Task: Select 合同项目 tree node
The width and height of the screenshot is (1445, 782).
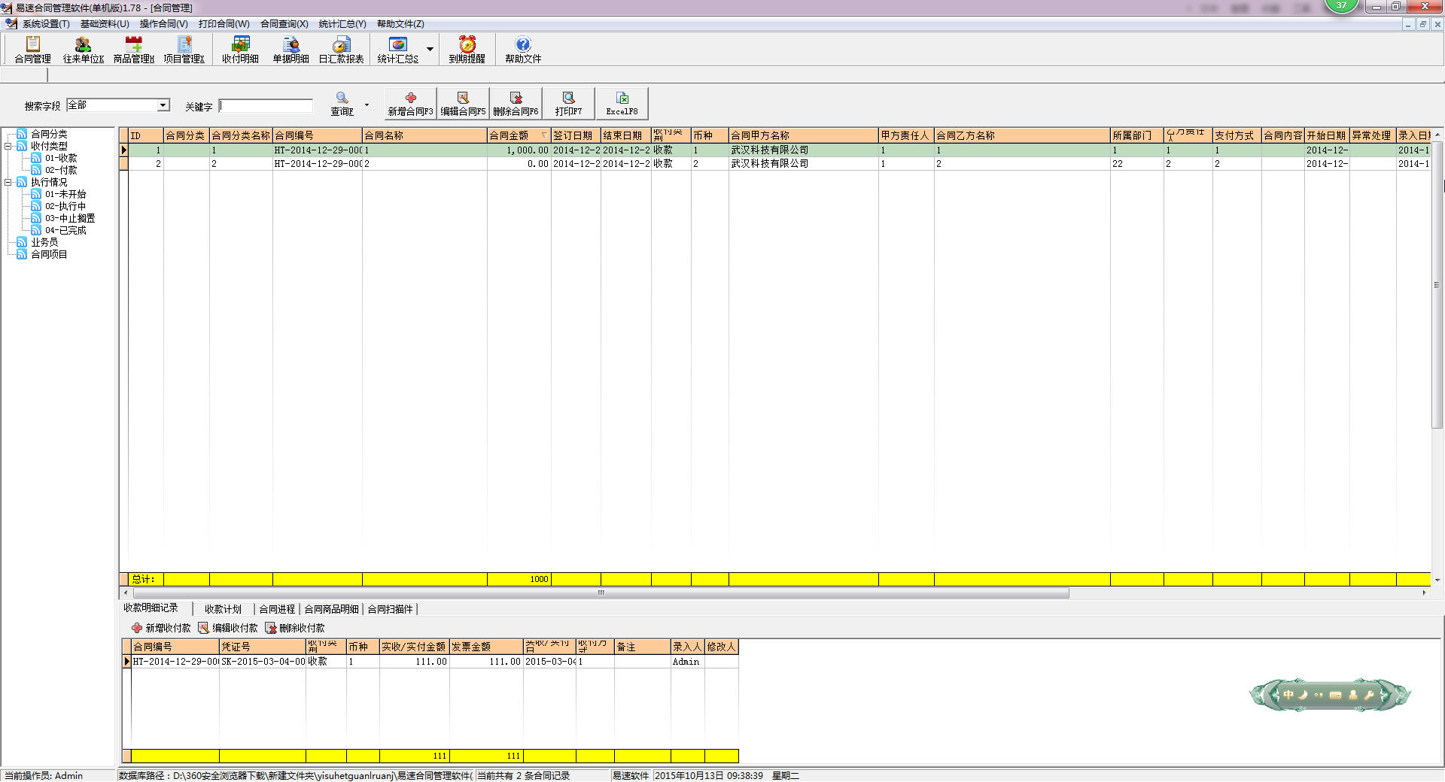Action: click(49, 254)
